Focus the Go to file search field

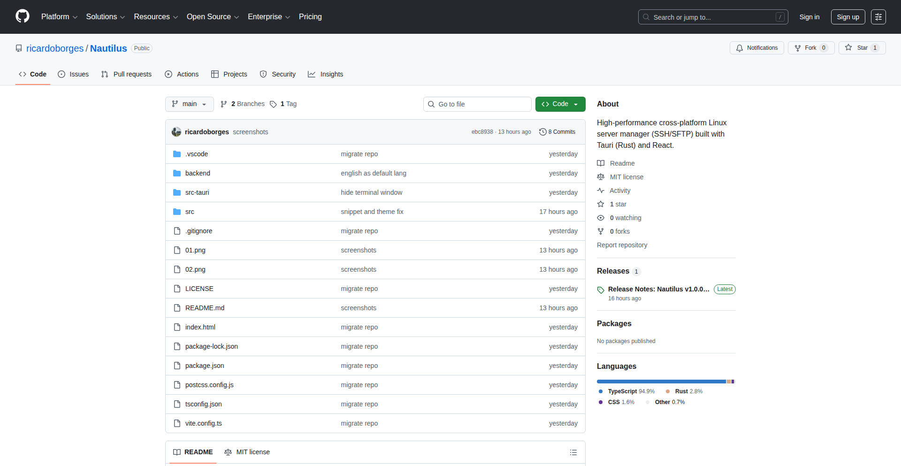pyautogui.click(x=477, y=104)
